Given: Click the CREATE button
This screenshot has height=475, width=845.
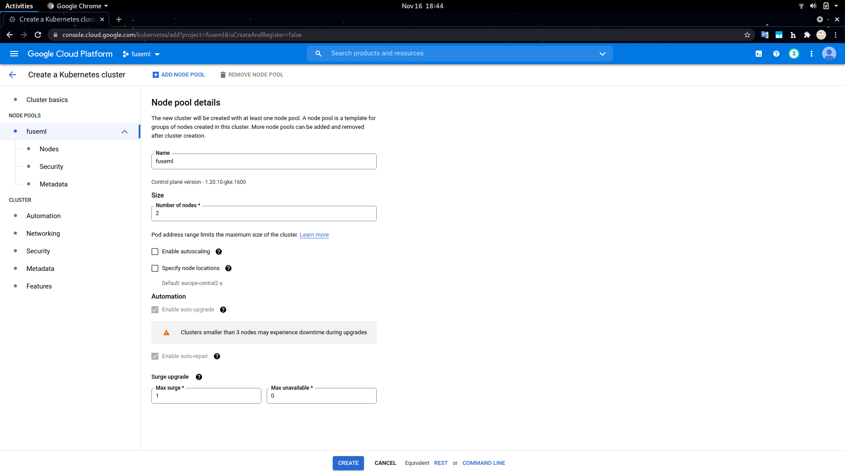Looking at the screenshot, I should [348, 463].
